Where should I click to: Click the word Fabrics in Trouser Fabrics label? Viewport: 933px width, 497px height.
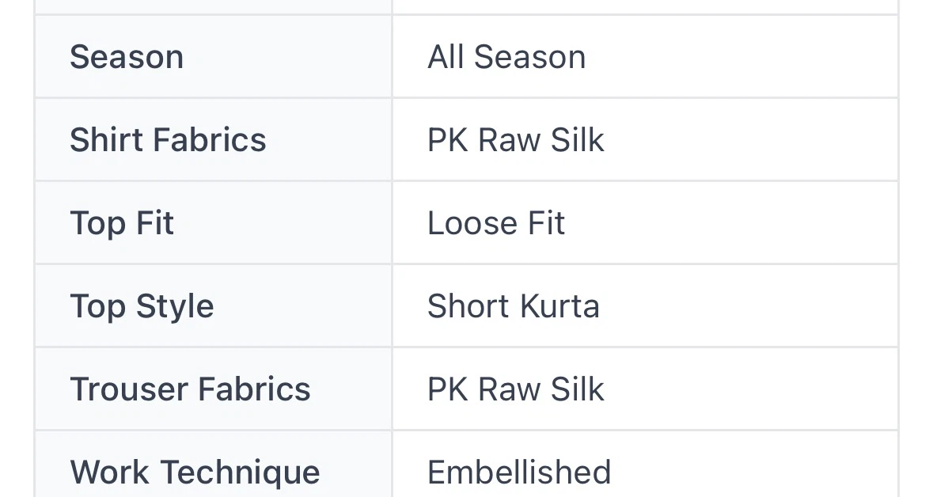[254, 389]
